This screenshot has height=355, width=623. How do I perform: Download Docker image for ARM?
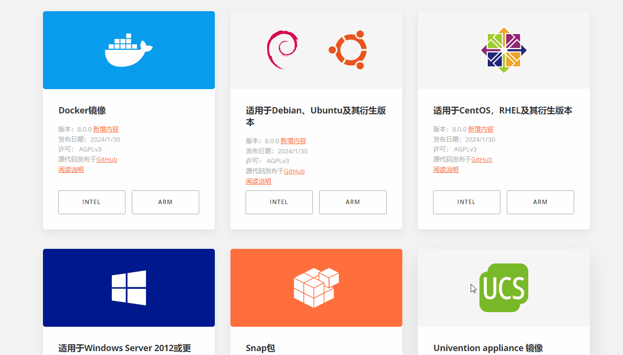point(166,202)
